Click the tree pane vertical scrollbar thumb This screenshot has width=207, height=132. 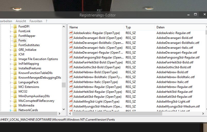coord(64,85)
